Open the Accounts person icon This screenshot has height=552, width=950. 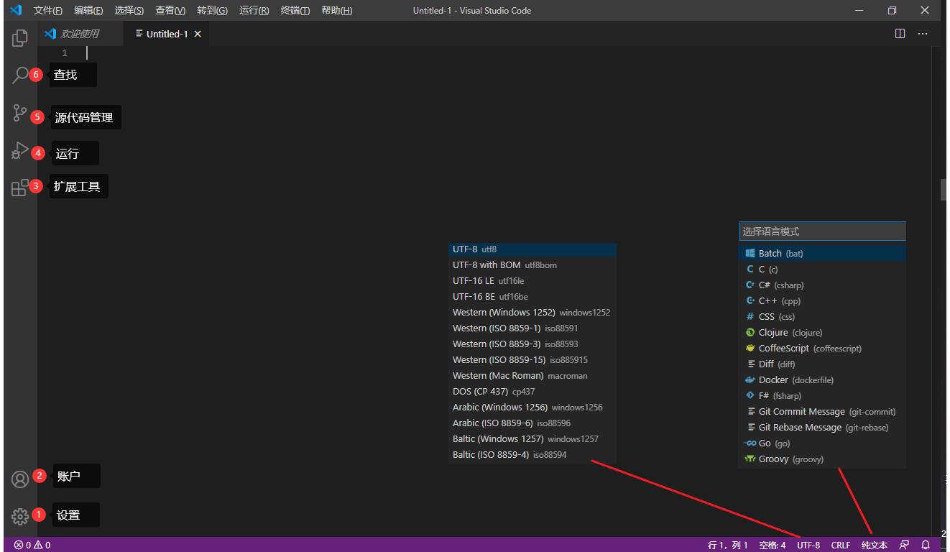20,479
